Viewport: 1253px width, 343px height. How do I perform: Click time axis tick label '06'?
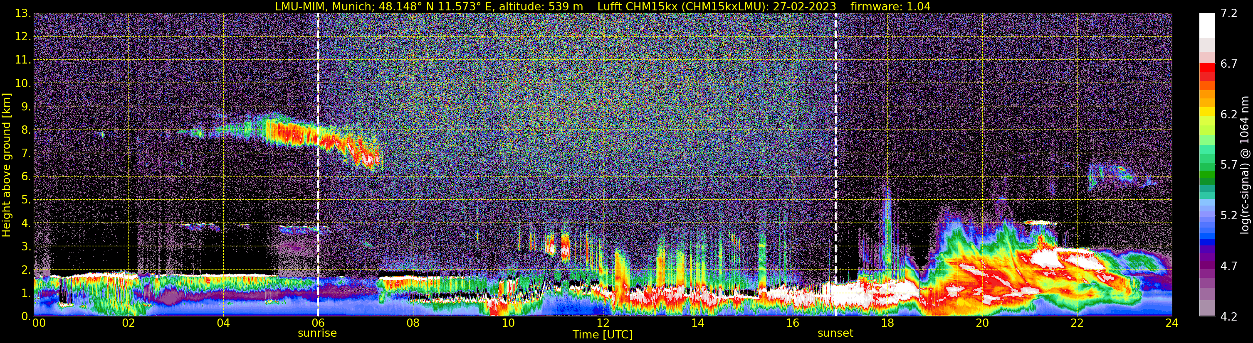[x=318, y=323]
